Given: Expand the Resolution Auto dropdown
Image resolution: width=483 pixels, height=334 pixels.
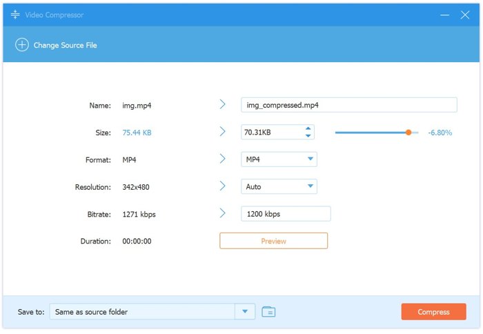Looking at the screenshot, I should coord(310,186).
